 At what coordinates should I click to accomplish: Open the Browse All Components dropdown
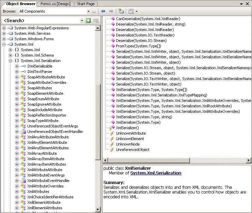point(88,11)
